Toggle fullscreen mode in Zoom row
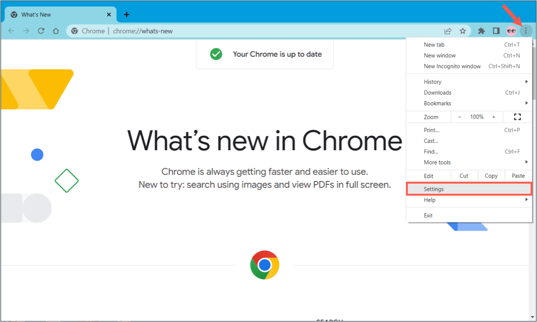The width and height of the screenshot is (537, 322). click(518, 117)
